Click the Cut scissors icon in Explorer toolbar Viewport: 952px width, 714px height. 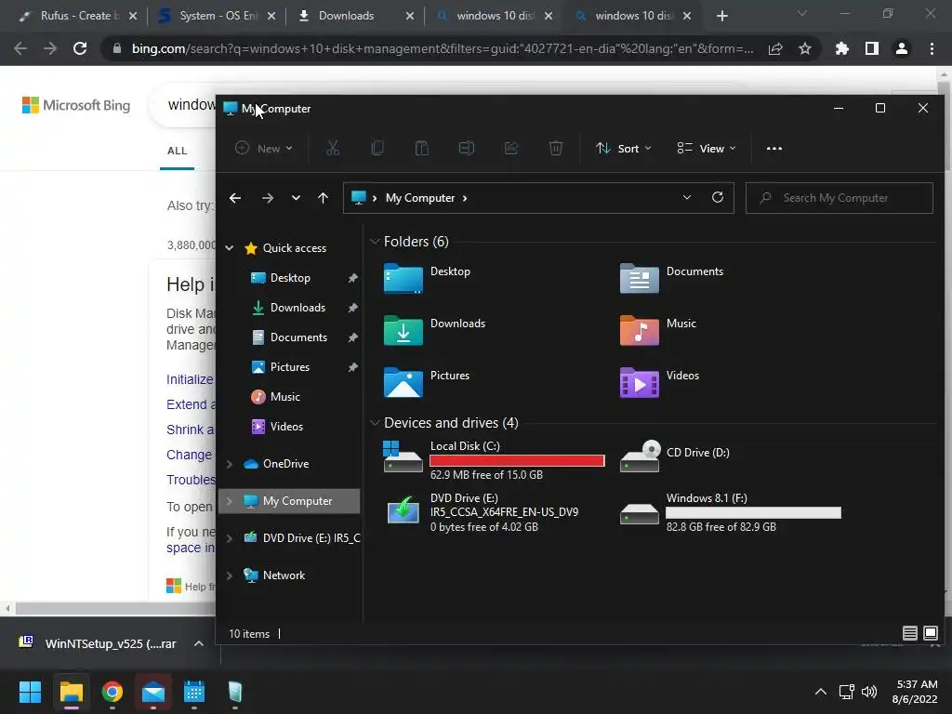click(x=333, y=148)
